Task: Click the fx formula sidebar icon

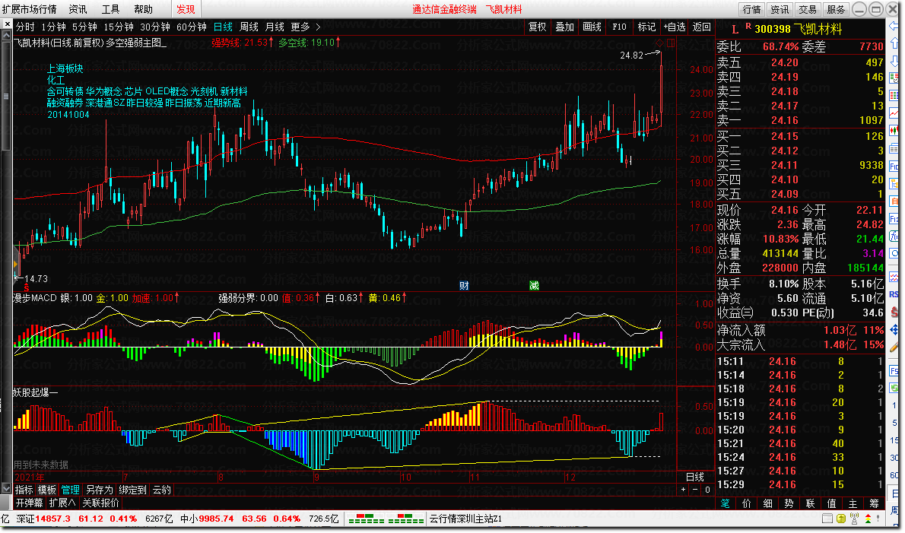Action: point(894,236)
